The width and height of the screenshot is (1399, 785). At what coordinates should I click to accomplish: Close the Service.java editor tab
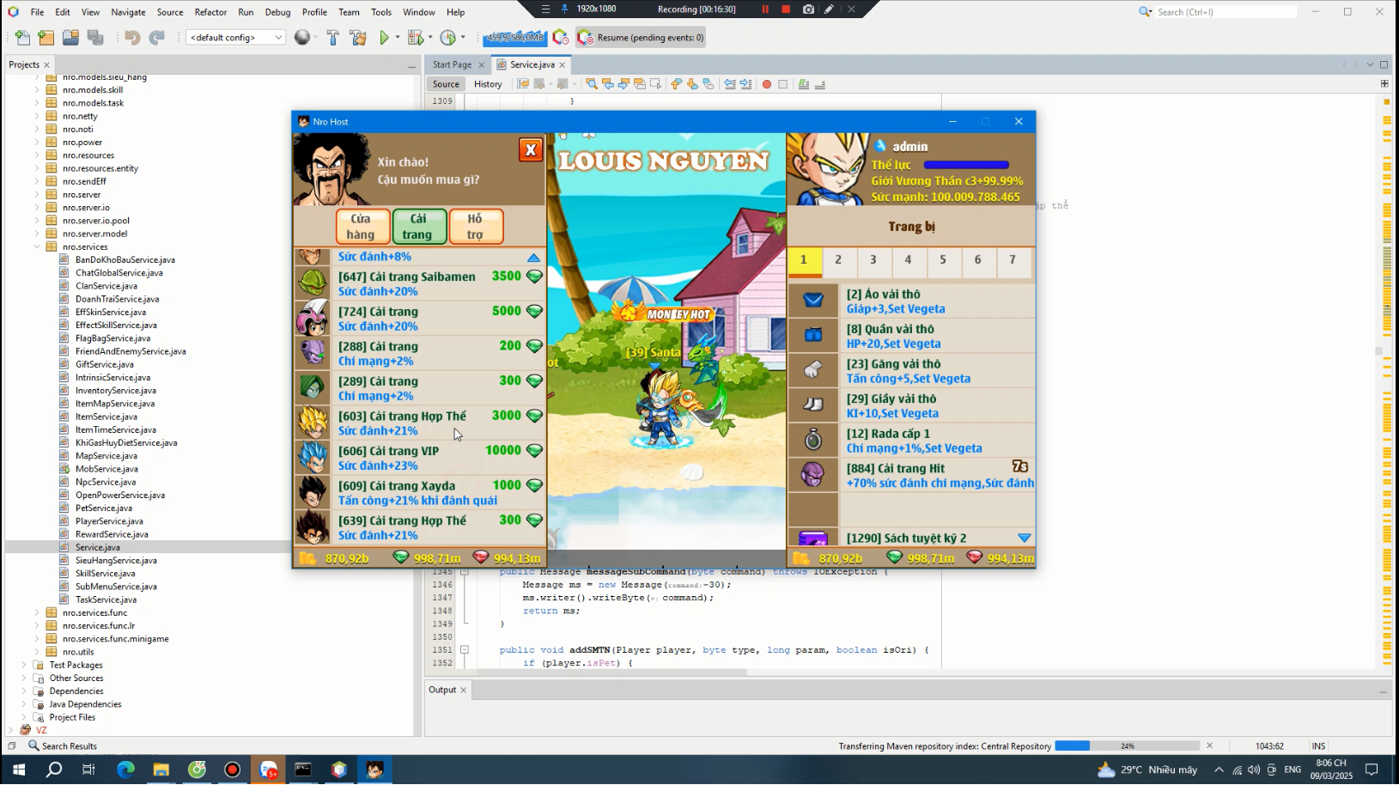click(563, 65)
